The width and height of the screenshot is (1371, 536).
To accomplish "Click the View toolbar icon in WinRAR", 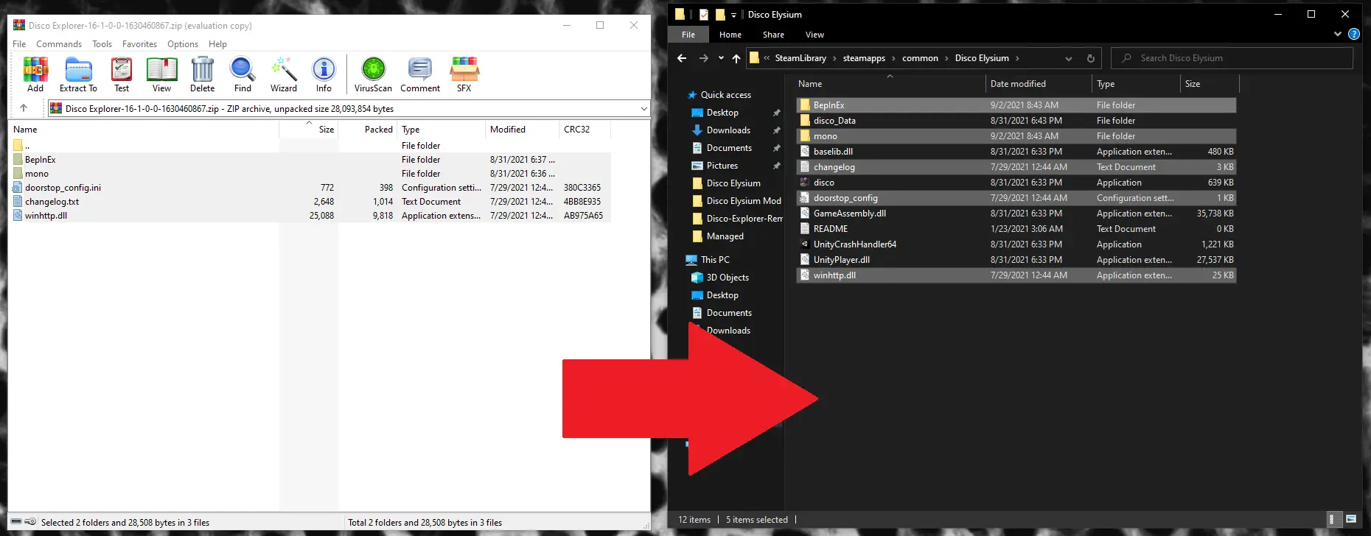I will click(161, 74).
